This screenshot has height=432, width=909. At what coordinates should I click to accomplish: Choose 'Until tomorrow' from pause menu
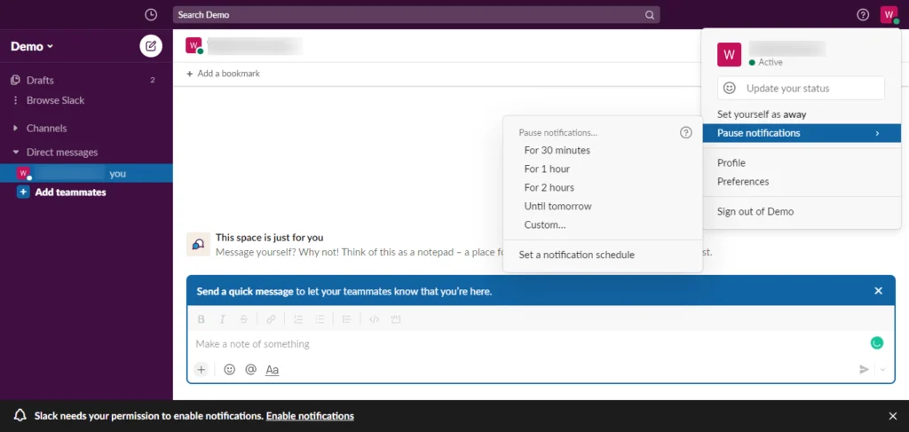click(557, 206)
